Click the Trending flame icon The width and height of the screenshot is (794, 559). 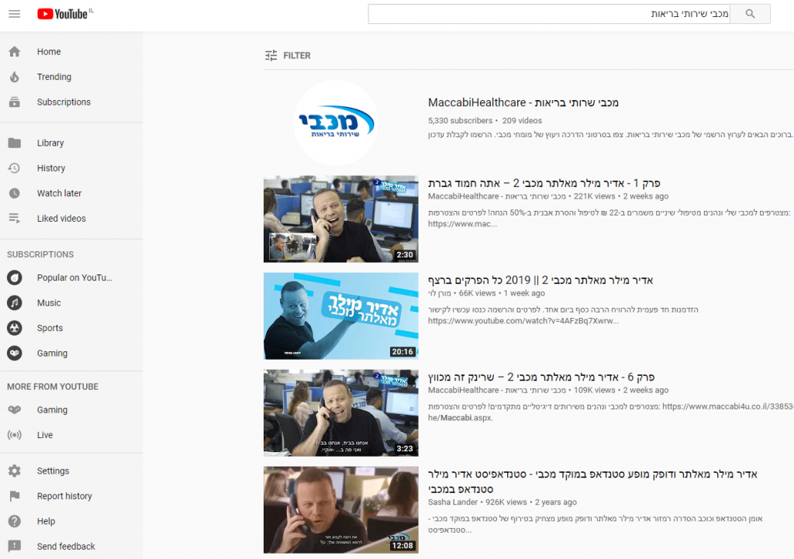pos(15,77)
